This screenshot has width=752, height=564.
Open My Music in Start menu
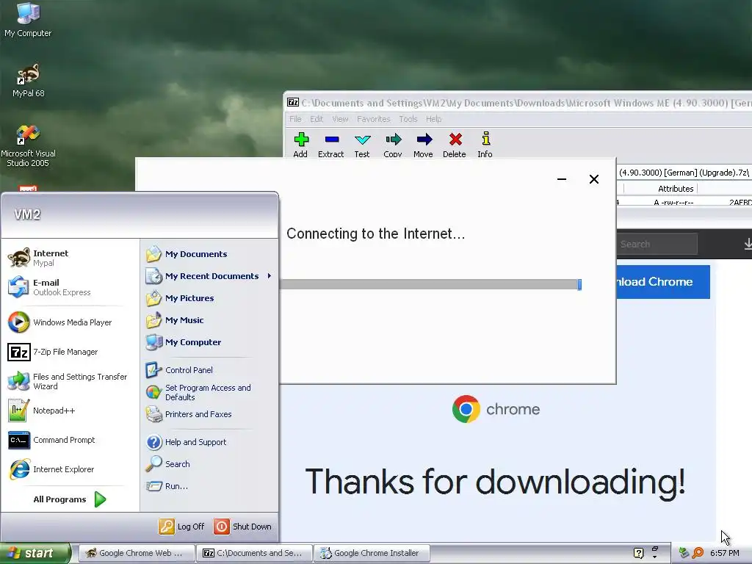(x=209, y=320)
